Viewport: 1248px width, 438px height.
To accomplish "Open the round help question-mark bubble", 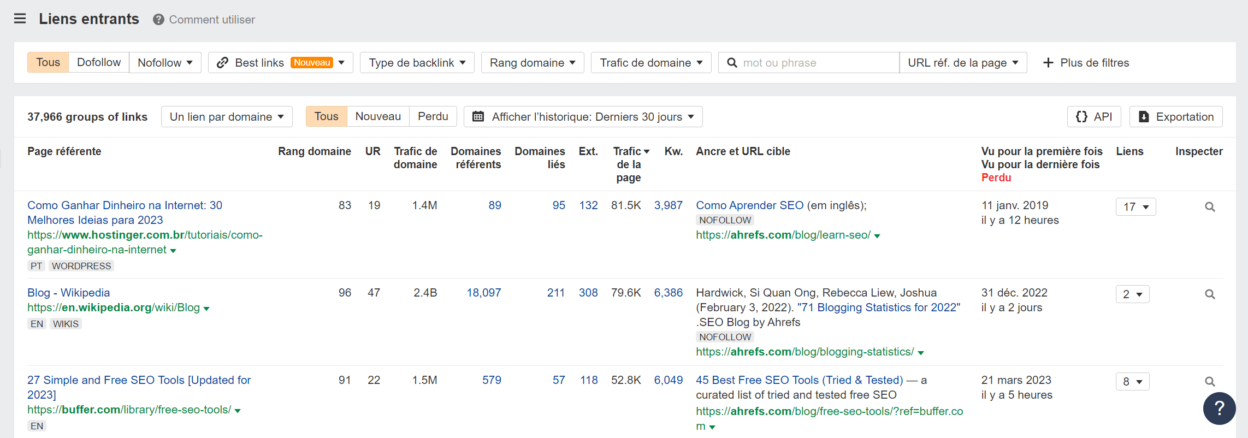I will point(1219,408).
